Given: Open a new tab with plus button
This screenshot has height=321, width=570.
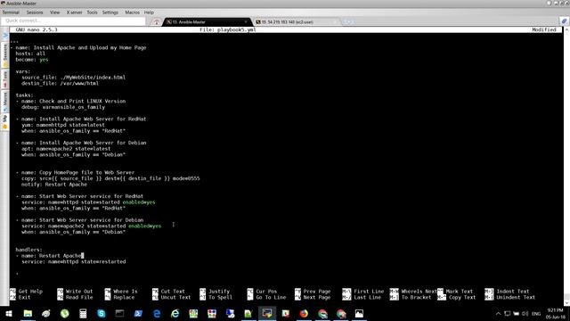Looking at the screenshot, I should 348,21.
